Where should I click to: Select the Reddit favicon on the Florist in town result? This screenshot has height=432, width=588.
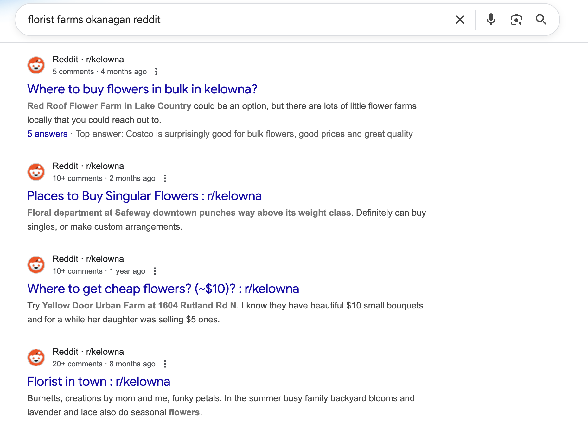(x=36, y=357)
